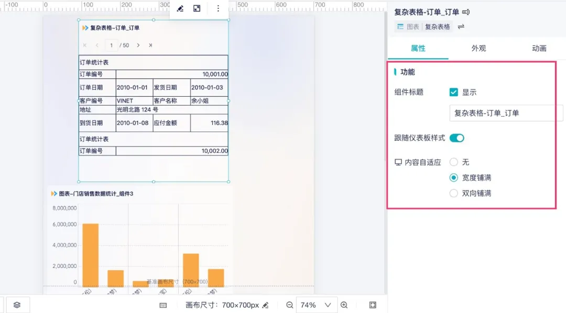This screenshot has width=566, height=313.
Task: Click the switch chart type arrows icon
Action: pyautogui.click(x=461, y=27)
